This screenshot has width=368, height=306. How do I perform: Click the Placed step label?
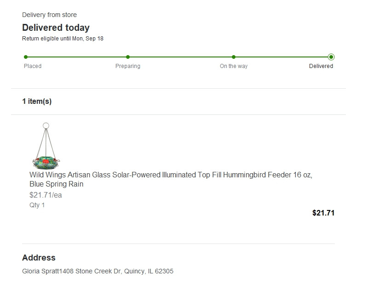pyautogui.click(x=33, y=66)
